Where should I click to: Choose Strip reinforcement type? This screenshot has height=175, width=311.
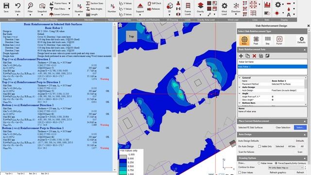point(268,40)
